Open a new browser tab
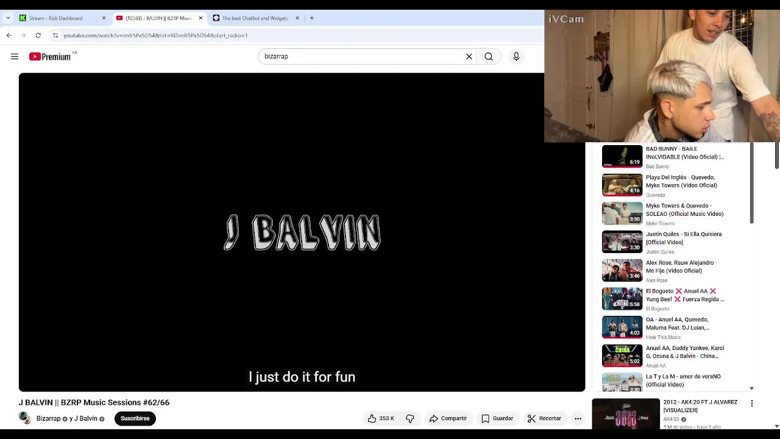This screenshot has height=439, width=780. pyautogui.click(x=312, y=18)
